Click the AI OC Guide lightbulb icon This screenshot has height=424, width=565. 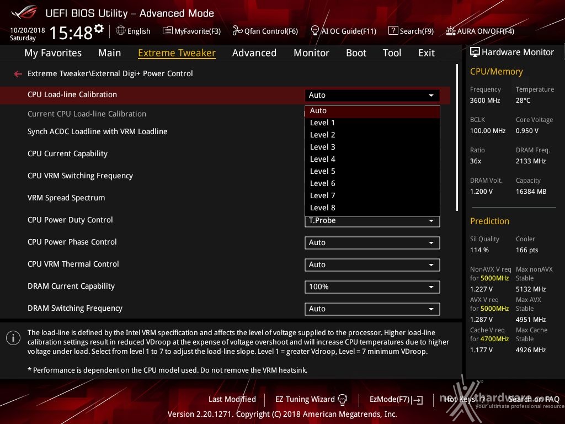click(x=315, y=31)
